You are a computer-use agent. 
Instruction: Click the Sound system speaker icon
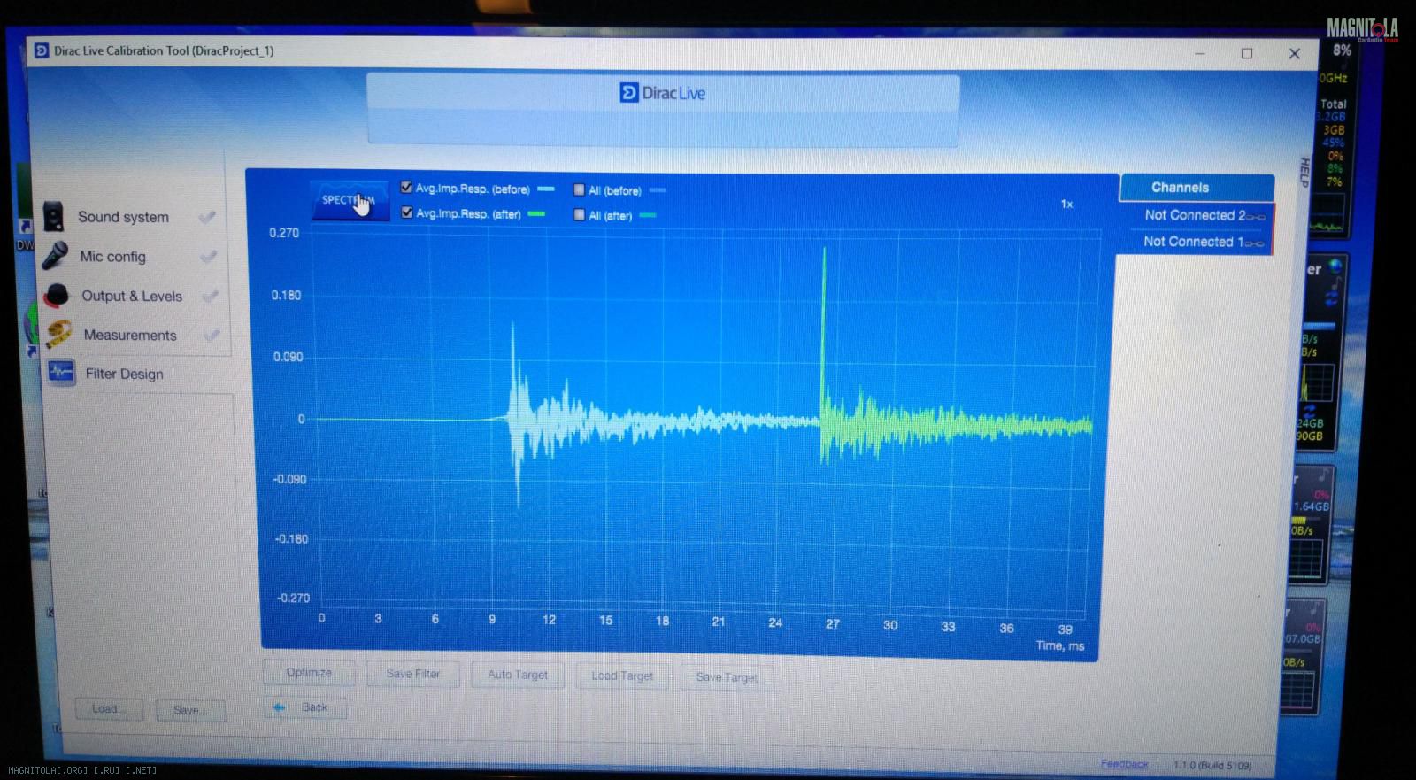[53, 216]
